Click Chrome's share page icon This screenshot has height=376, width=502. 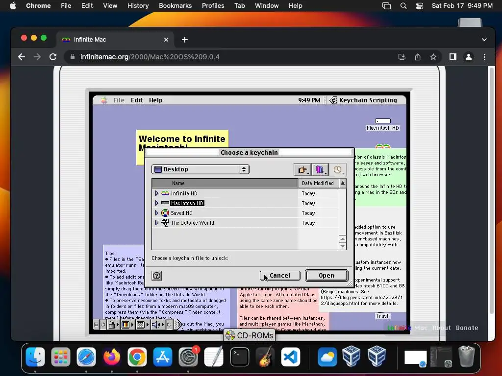point(418,57)
